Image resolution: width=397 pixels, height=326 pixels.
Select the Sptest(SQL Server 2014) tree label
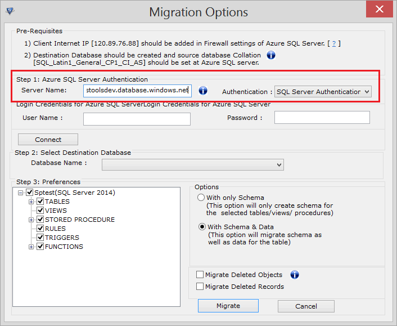pyautogui.click(x=75, y=193)
